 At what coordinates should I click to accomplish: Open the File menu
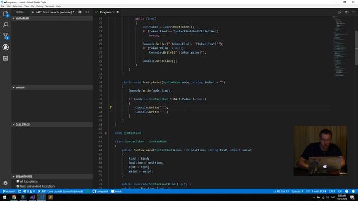click(x=3, y=6)
